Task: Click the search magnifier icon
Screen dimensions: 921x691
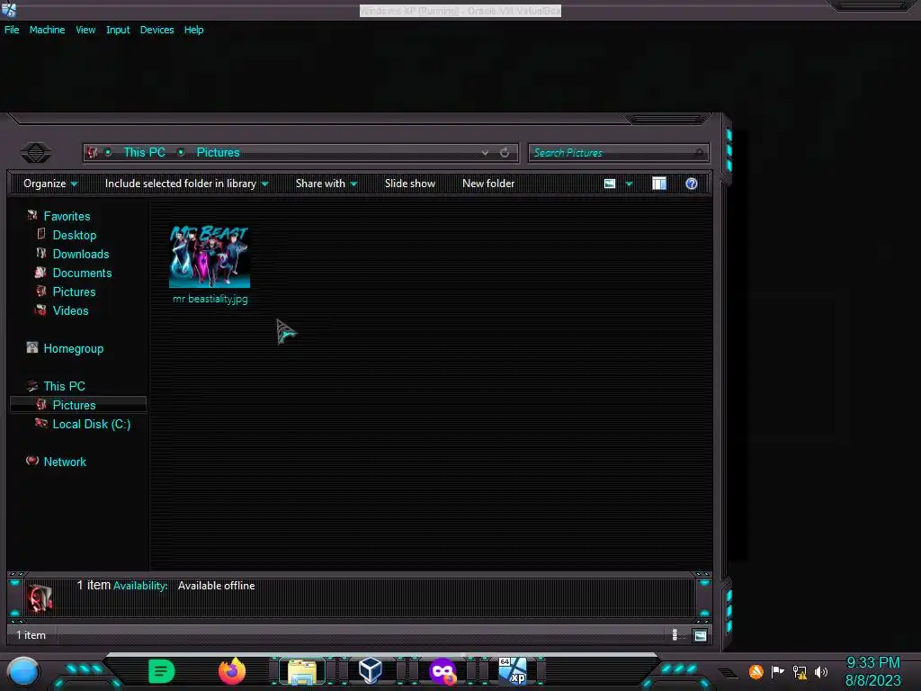Action: coord(699,153)
